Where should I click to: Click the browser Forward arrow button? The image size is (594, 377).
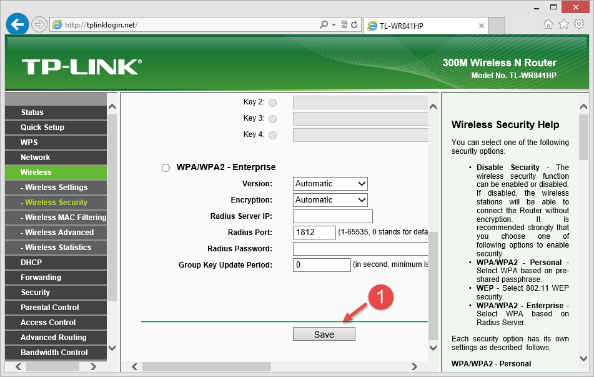39,25
